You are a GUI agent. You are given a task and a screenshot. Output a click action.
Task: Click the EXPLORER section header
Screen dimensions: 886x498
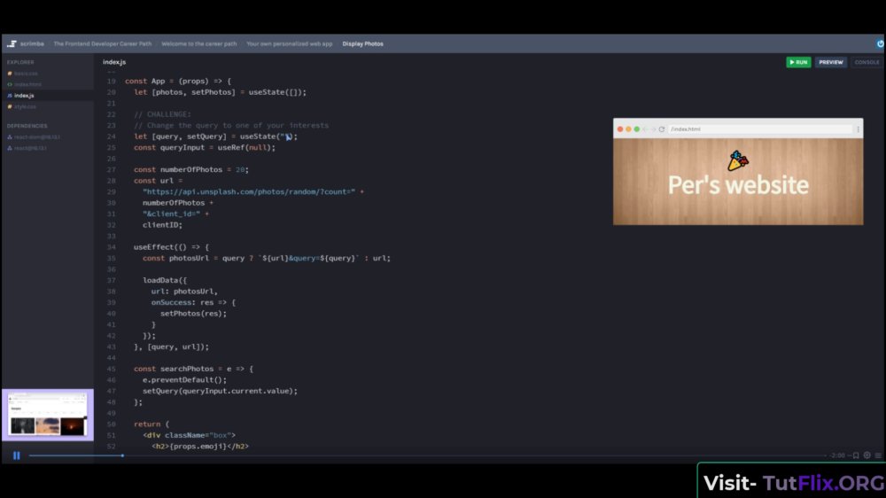tap(20, 62)
